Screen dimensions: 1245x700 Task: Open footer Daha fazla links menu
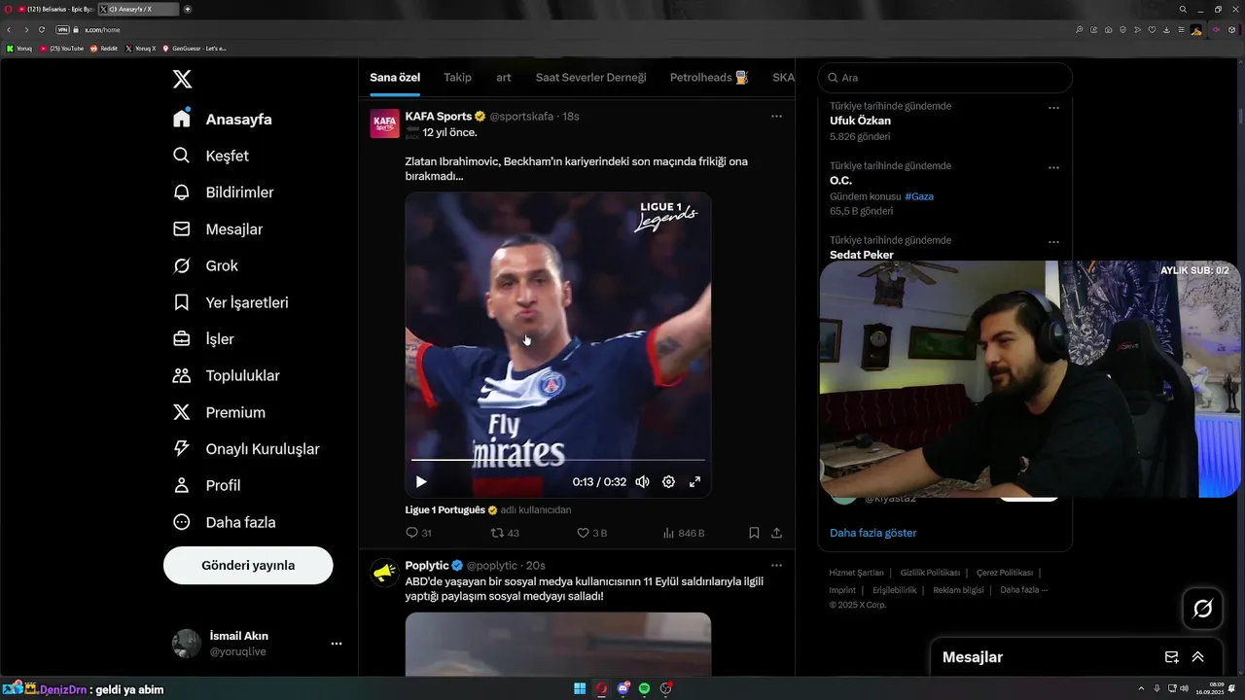pyautogui.click(x=1024, y=589)
